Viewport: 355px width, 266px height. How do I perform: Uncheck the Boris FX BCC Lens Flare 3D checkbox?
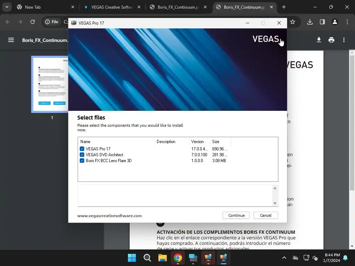(x=82, y=161)
